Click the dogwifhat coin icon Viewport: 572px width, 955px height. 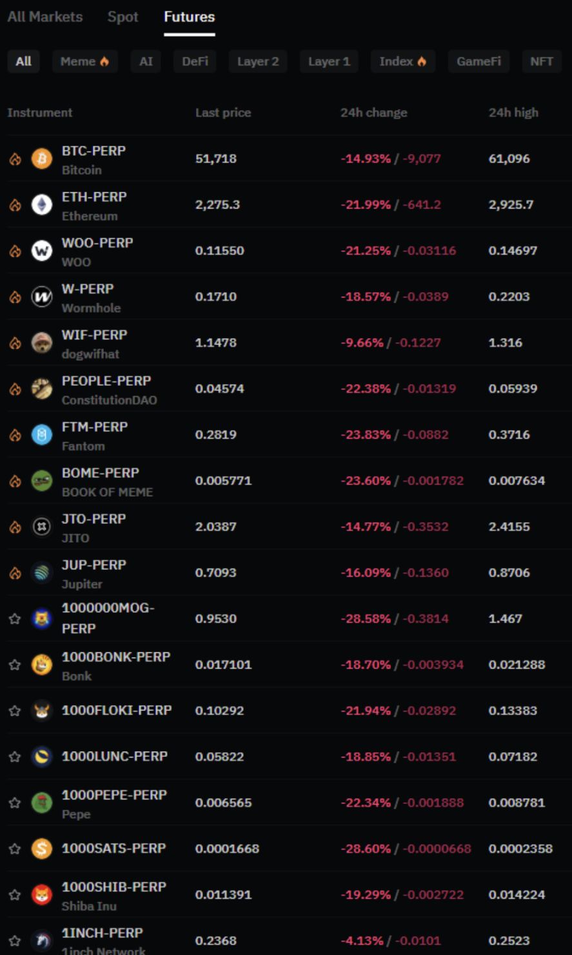(x=42, y=343)
